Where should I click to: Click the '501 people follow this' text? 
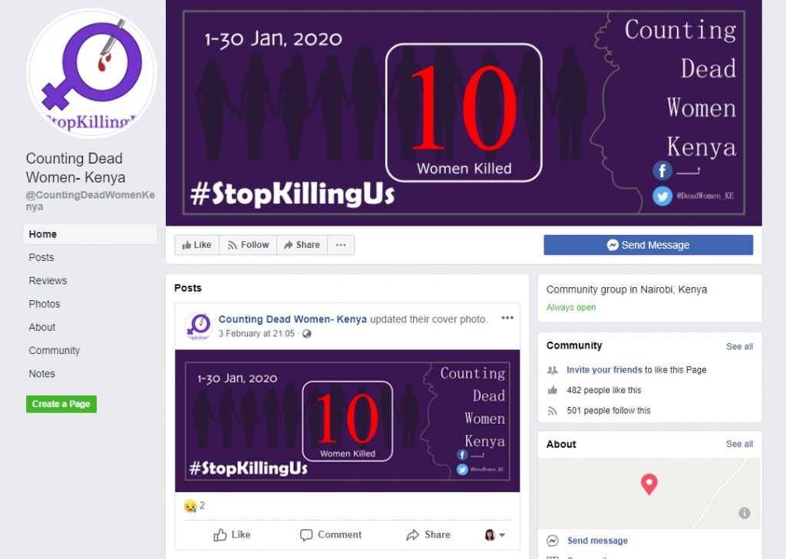[x=609, y=411]
